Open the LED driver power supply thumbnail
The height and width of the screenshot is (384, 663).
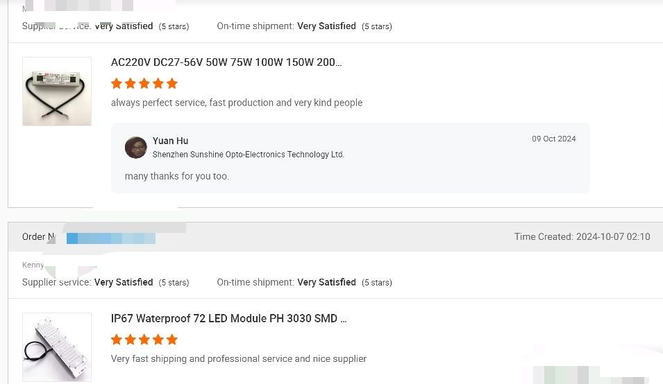pos(57,91)
